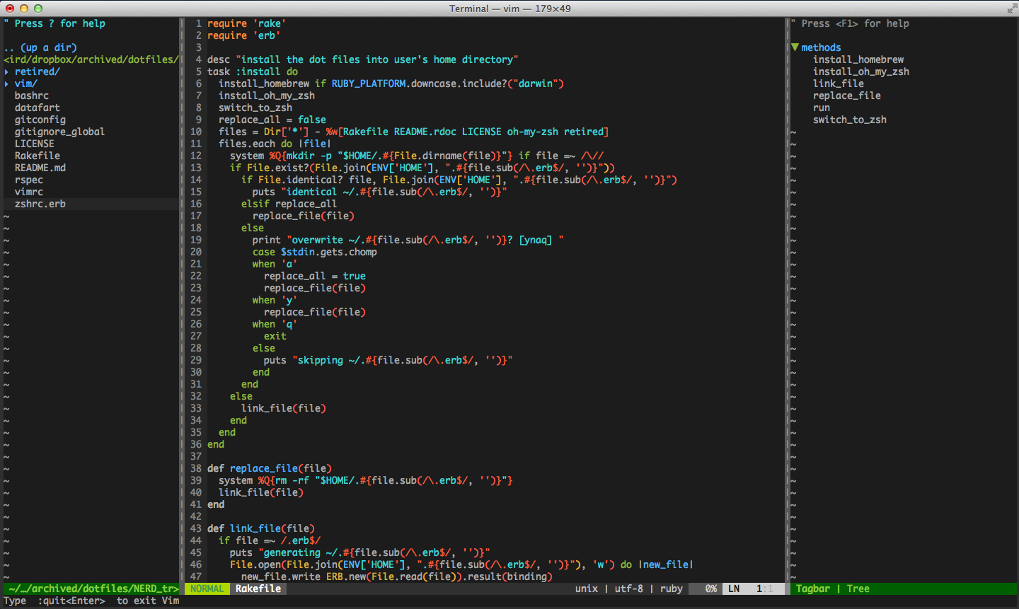Click 'exit' on line 27
The image size is (1019, 609).
275,336
